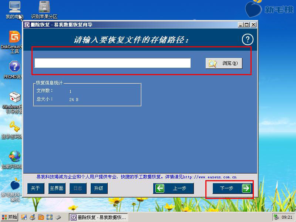Select the 加载网络 globe desktop icon
This screenshot has height=222, width=296.
point(12,160)
